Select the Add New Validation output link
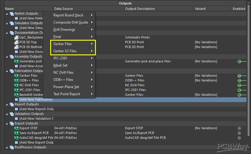The height and width of the screenshot is (154, 251). (x=36, y=119)
